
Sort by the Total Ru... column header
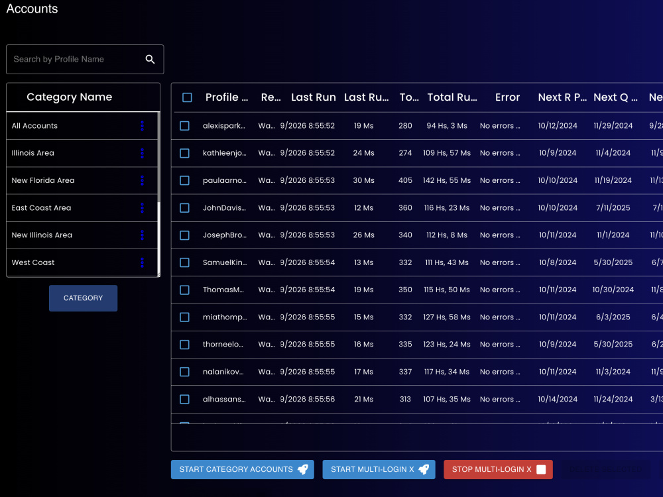click(452, 97)
